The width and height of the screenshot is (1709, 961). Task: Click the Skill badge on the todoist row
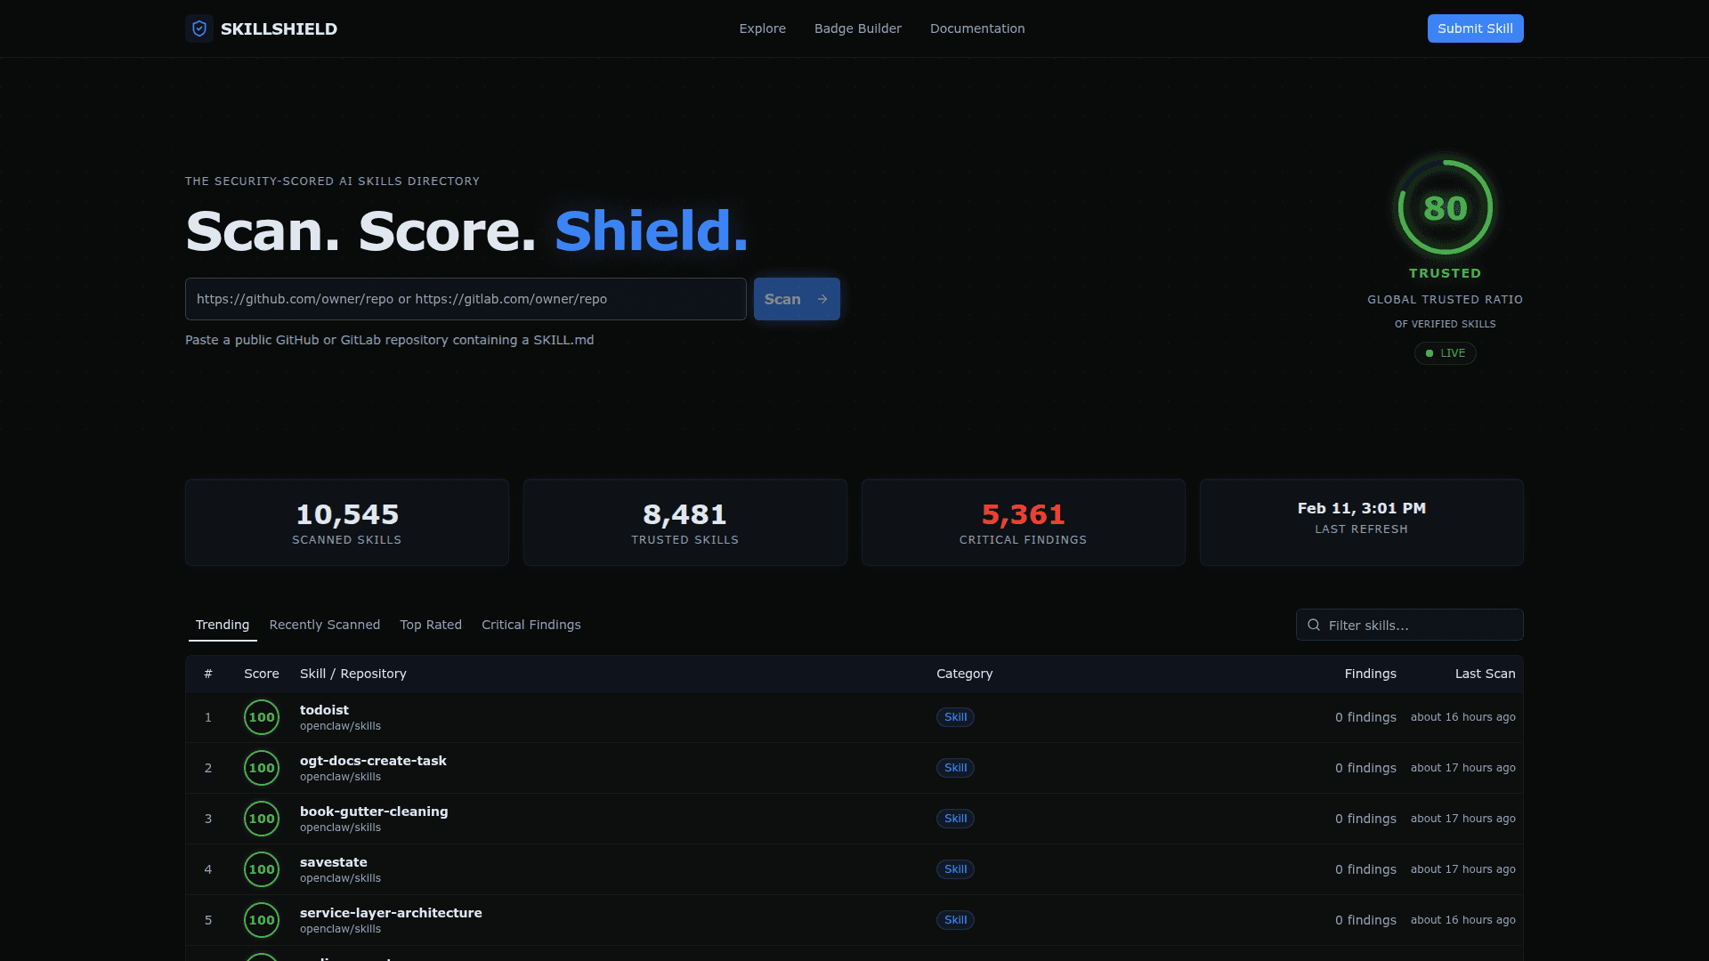954,716
